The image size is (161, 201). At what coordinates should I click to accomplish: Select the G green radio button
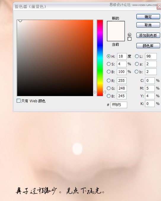[x=109, y=88]
